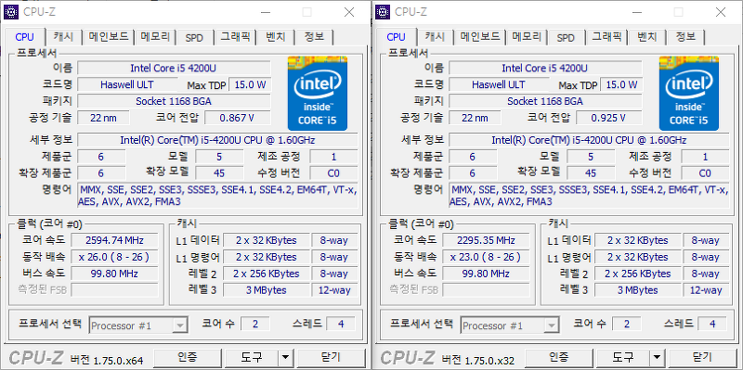Click the Intel Core i5 logo in the right window
743x370 pixels.
[689, 94]
